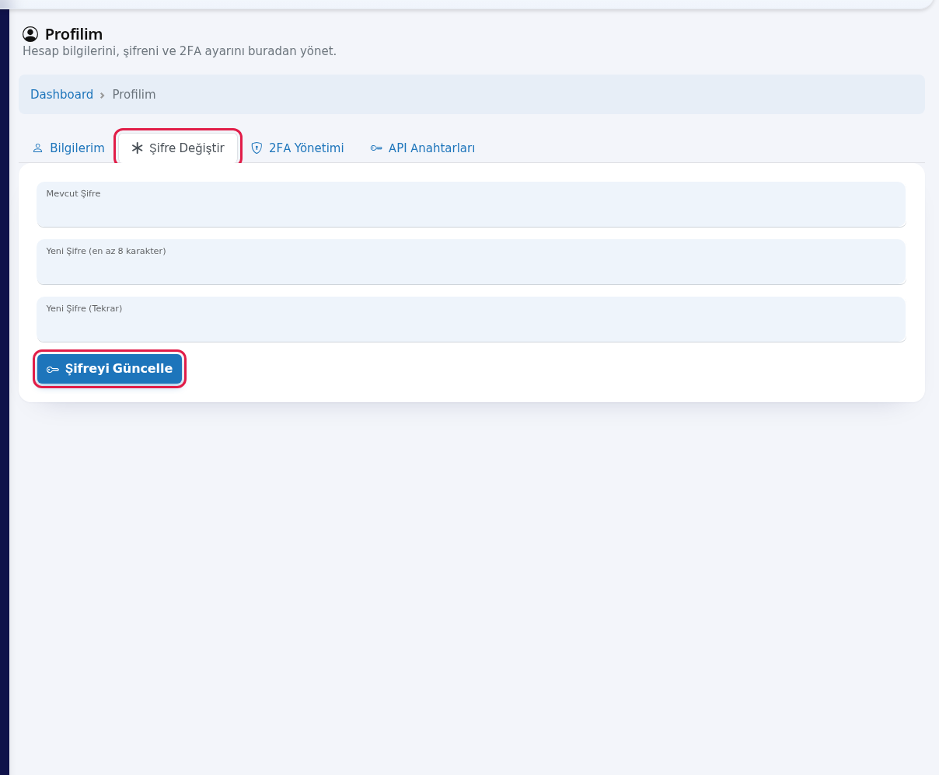Open the API Anahtarları tab
This screenshot has width=939, height=775.
423,148
